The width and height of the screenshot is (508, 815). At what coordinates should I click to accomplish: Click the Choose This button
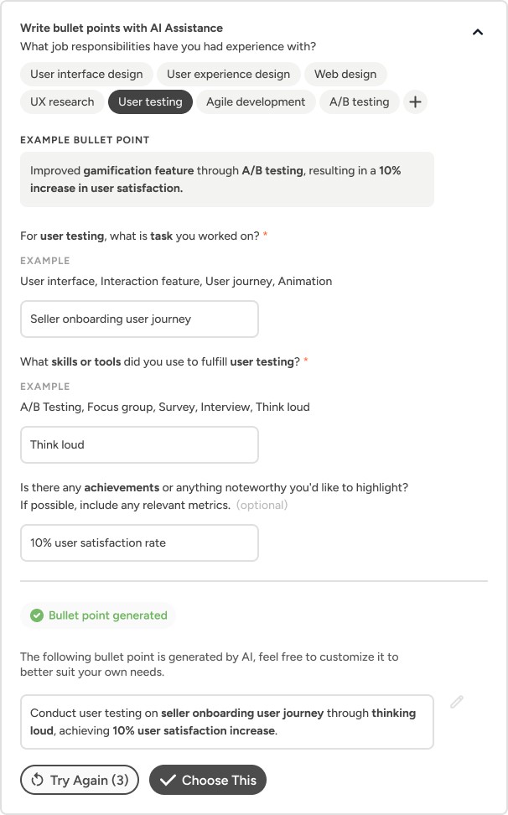click(208, 780)
